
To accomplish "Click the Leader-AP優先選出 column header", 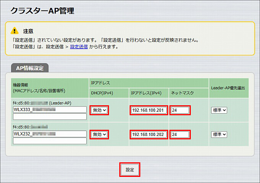I will pyautogui.click(x=229, y=88).
